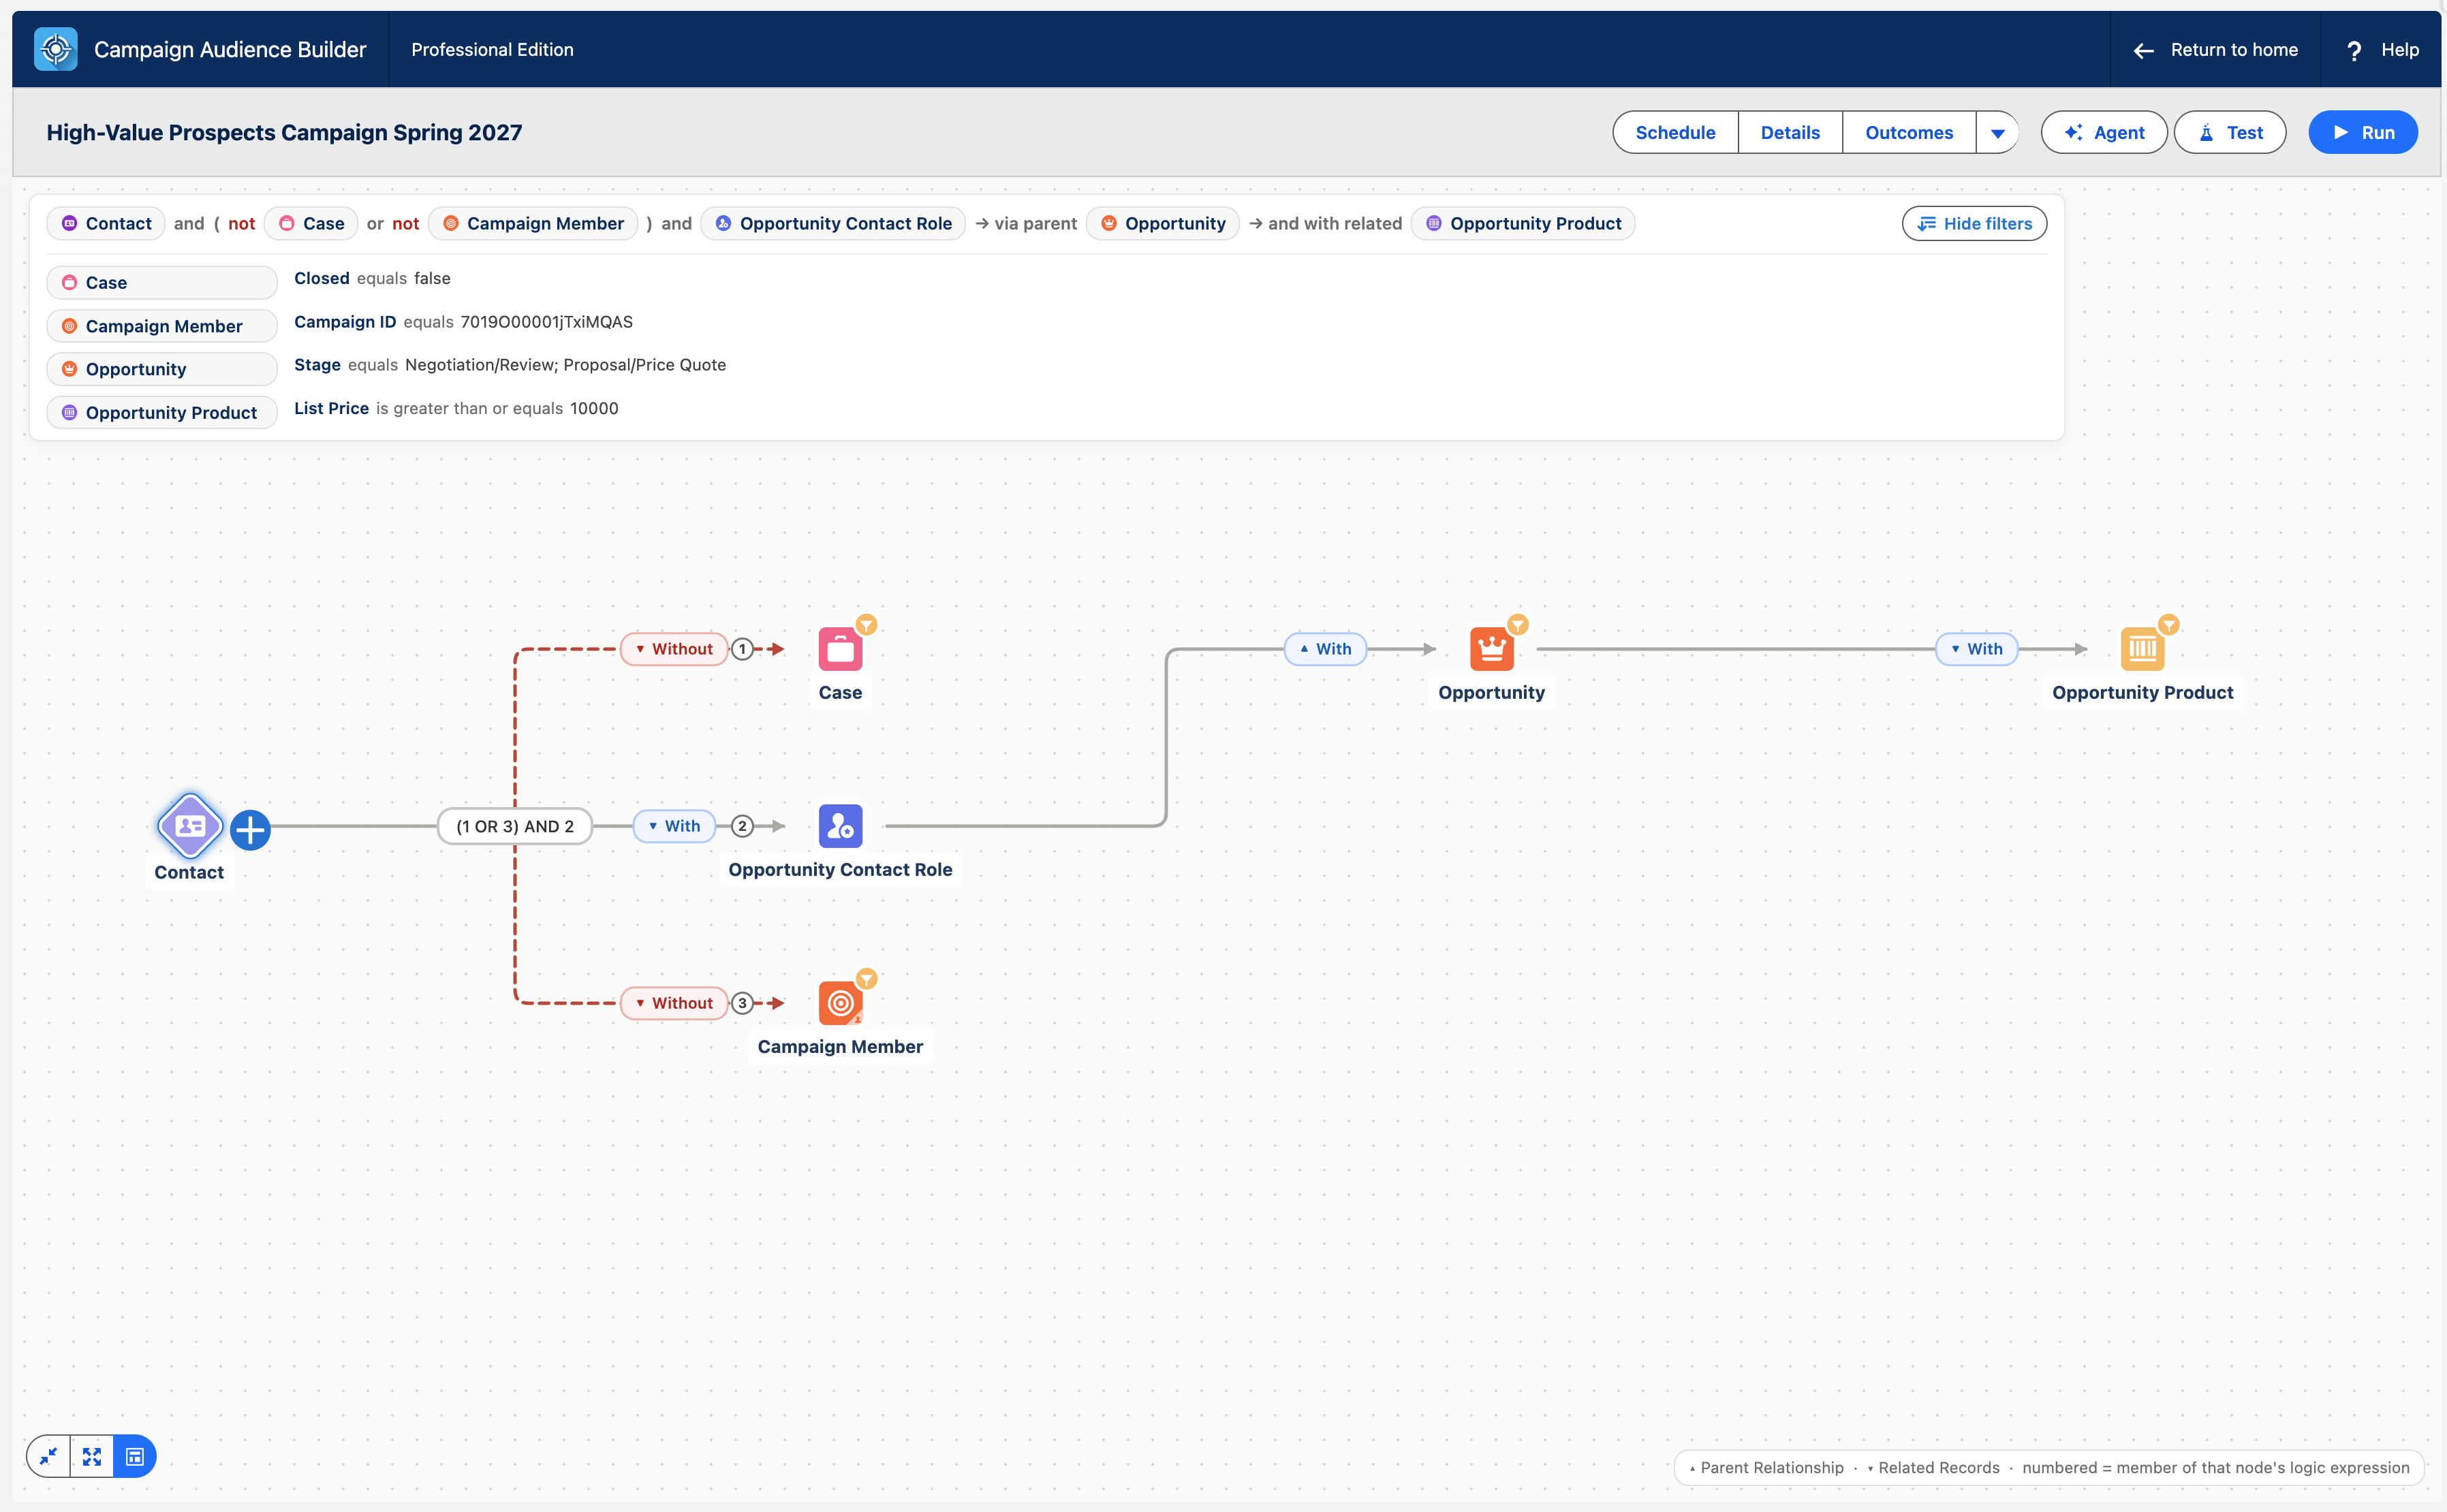
Task: Click the Campaign Member node label
Action: [840, 1046]
